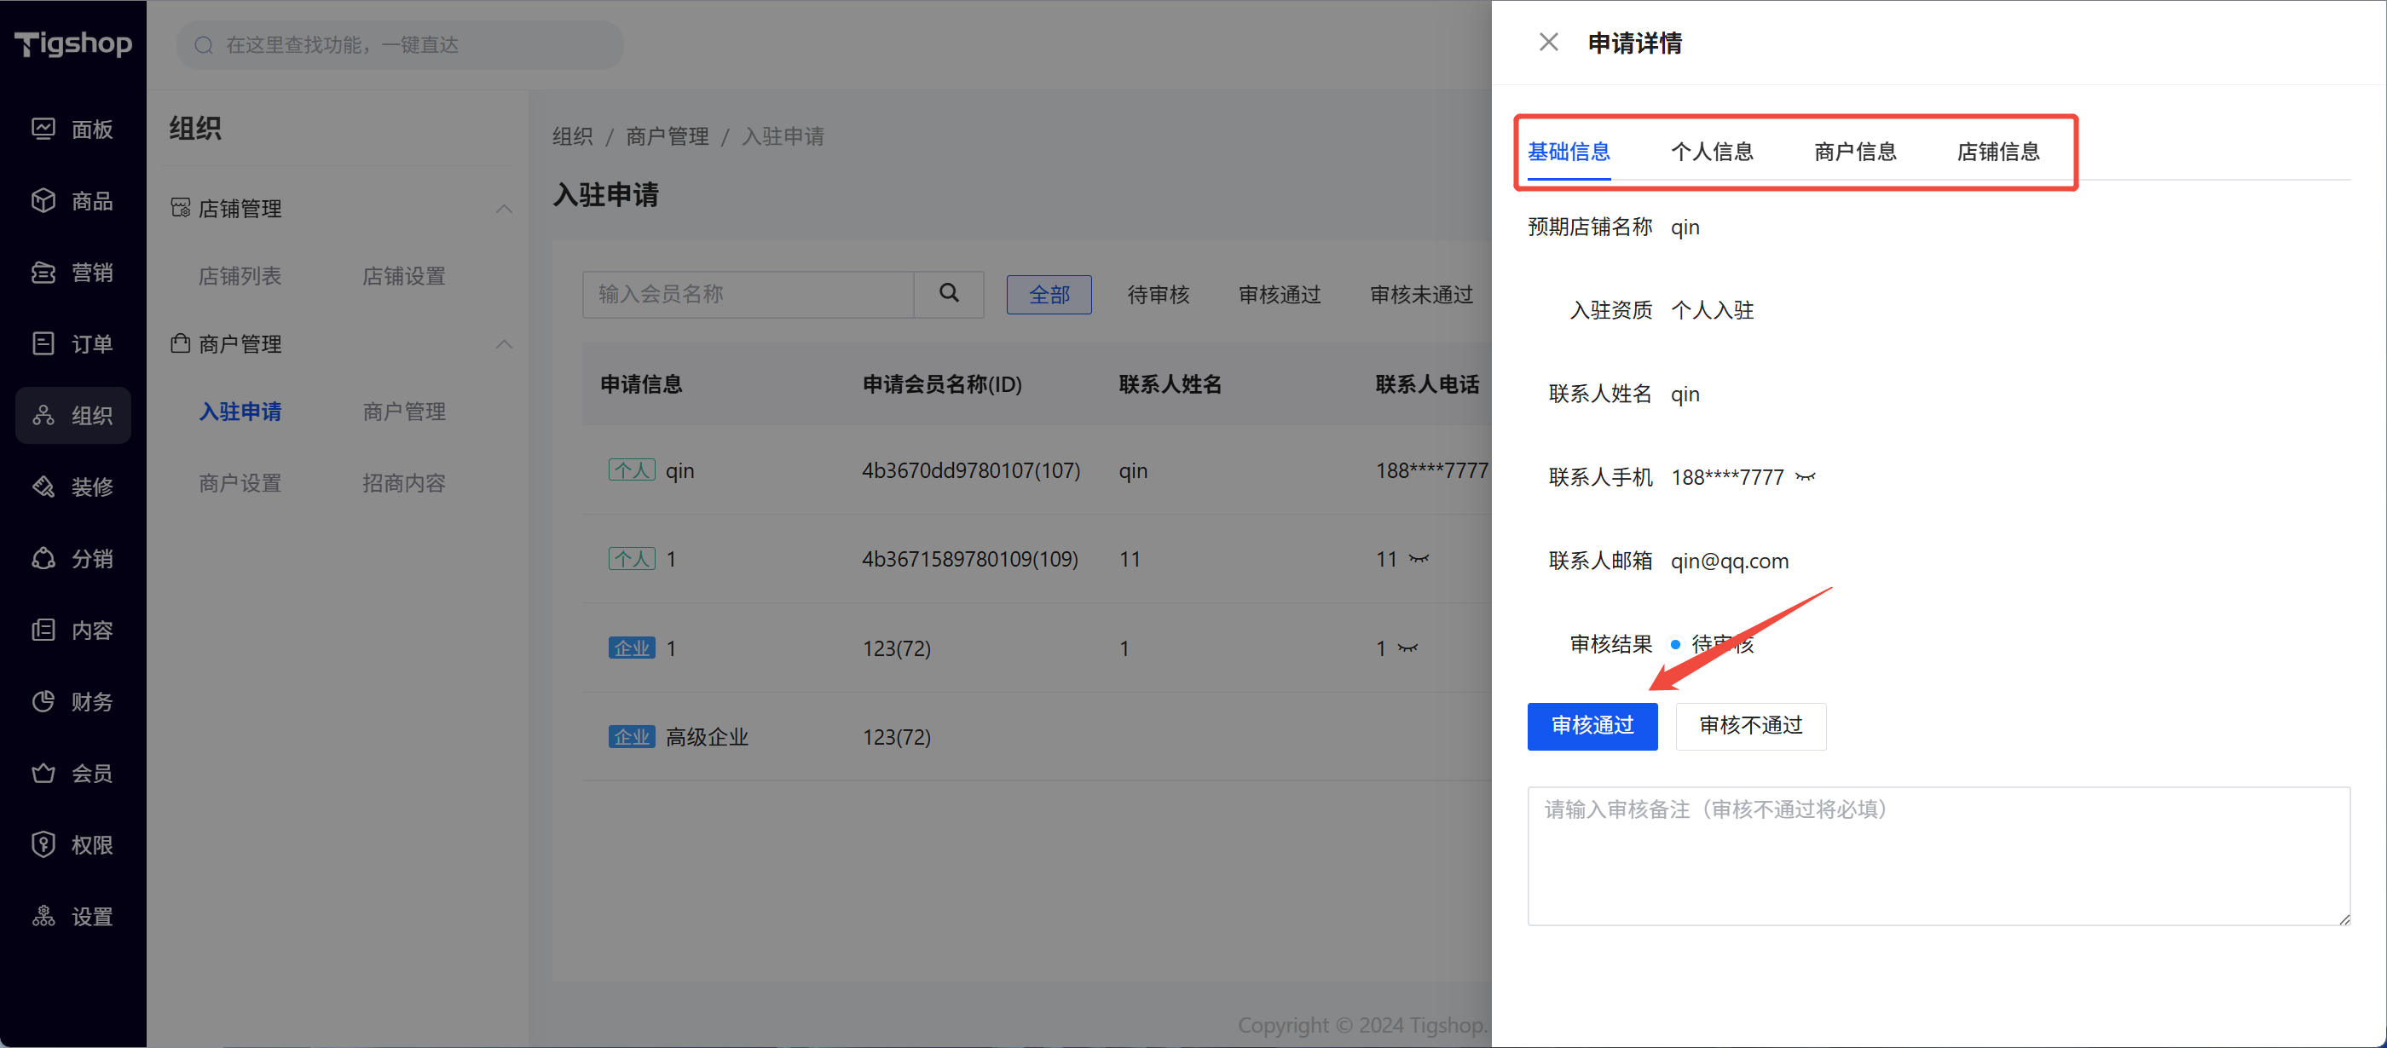Toggle phone visibility for 企业 1 row
The image size is (2387, 1048).
click(x=1407, y=648)
